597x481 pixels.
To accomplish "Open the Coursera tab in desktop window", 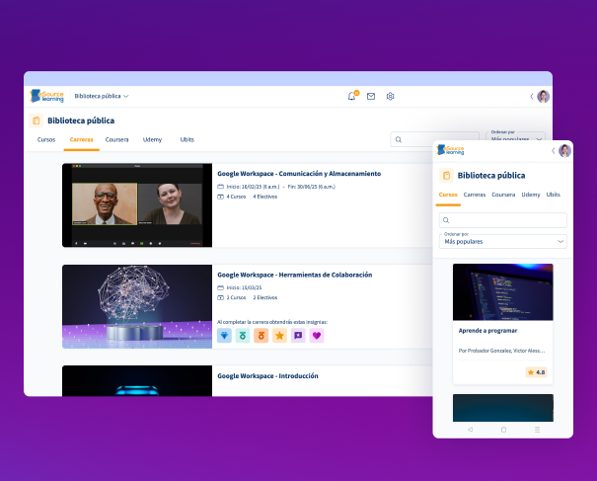I will 116,140.
